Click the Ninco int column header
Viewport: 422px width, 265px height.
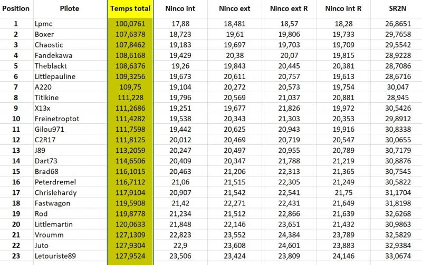click(180, 8)
